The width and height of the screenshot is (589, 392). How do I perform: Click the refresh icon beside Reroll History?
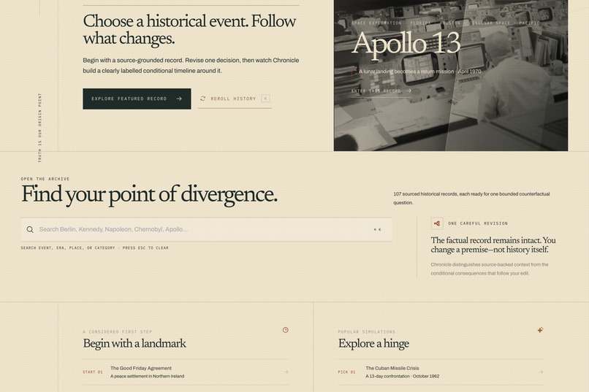[x=203, y=99]
